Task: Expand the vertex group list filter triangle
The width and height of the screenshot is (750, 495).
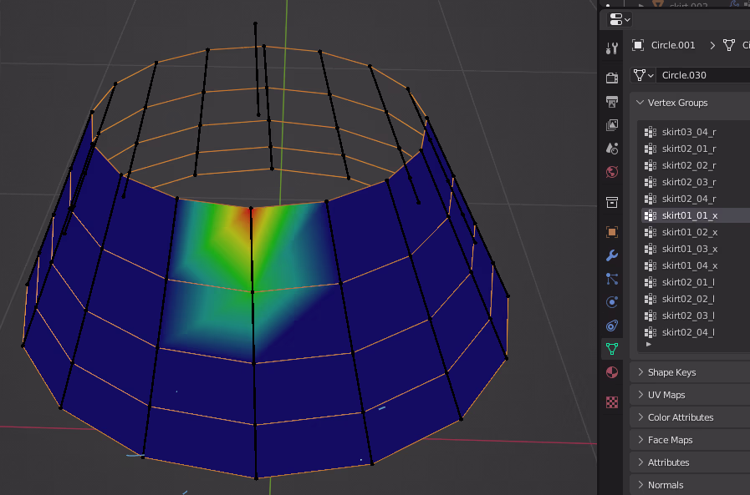Action: 649,344
